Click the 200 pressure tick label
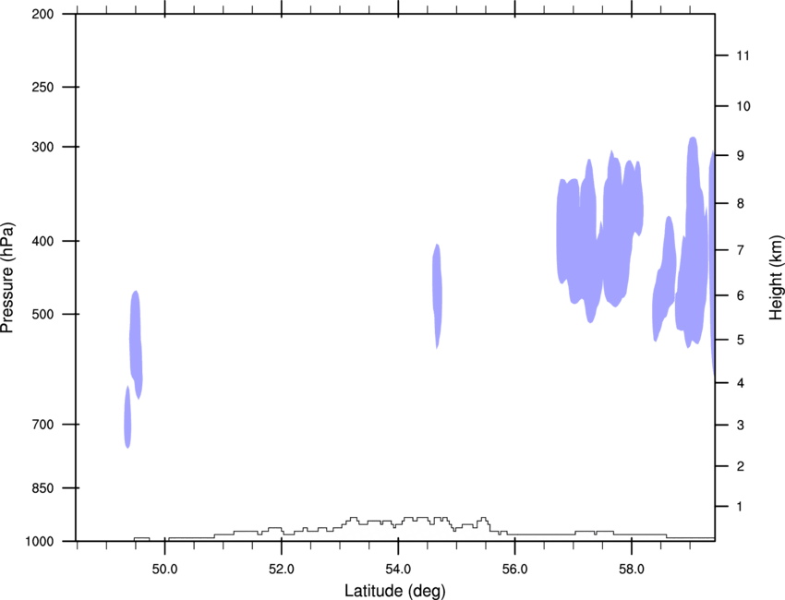Screen dimensions: 785x600 [42, 14]
